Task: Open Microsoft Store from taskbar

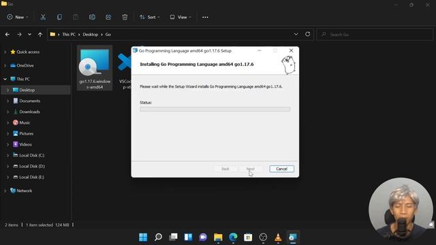Action: (x=248, y=237)
